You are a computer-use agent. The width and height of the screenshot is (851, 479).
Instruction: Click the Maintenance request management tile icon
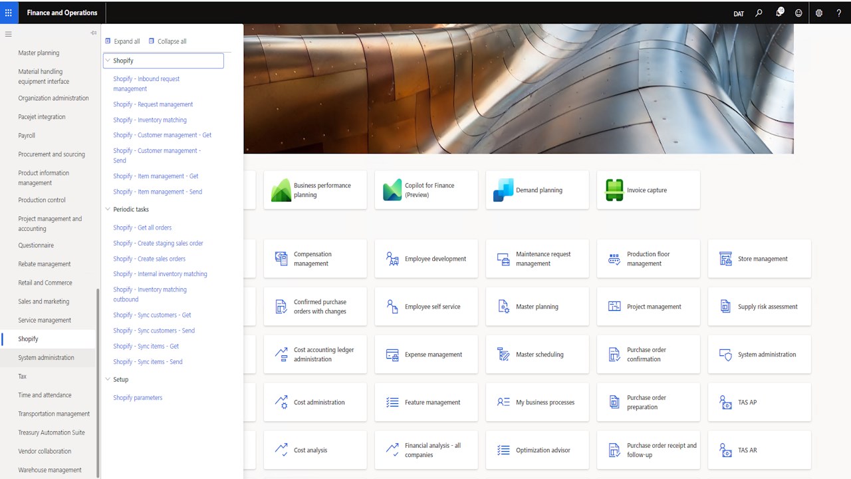[x=503, y=259]
